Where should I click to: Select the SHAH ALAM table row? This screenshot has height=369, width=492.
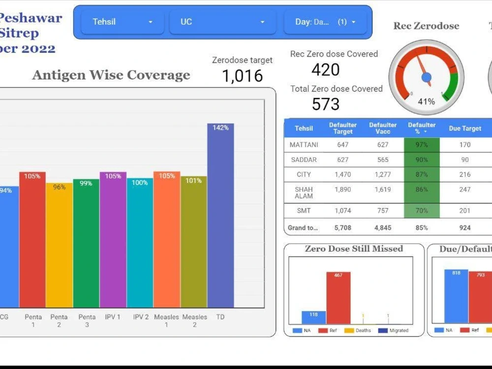(303, 192)
